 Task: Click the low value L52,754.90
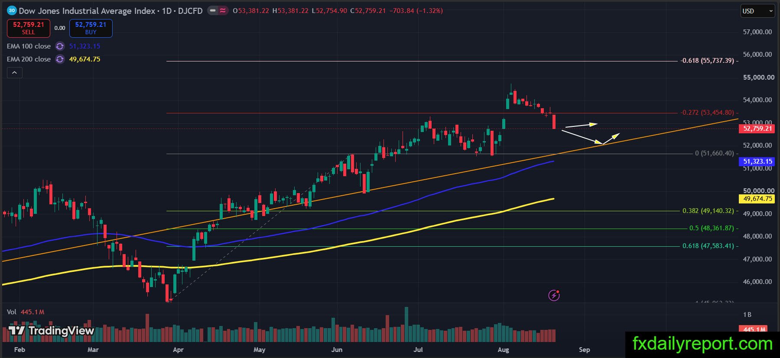pyautogui.click(x=329, y=11)
